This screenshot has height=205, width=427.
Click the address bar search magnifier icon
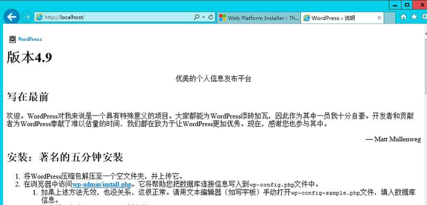tap(196, 17)
